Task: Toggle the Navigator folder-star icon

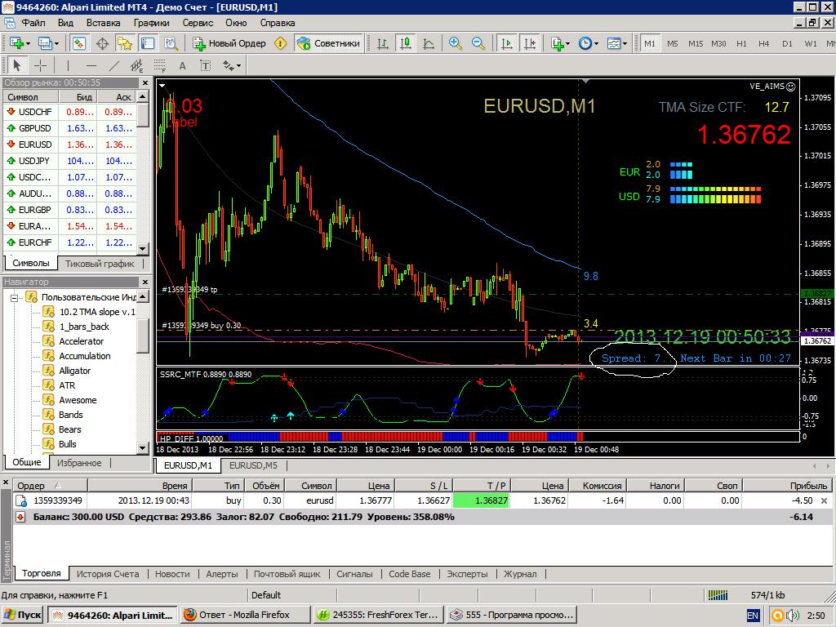Action: [125, 43]
